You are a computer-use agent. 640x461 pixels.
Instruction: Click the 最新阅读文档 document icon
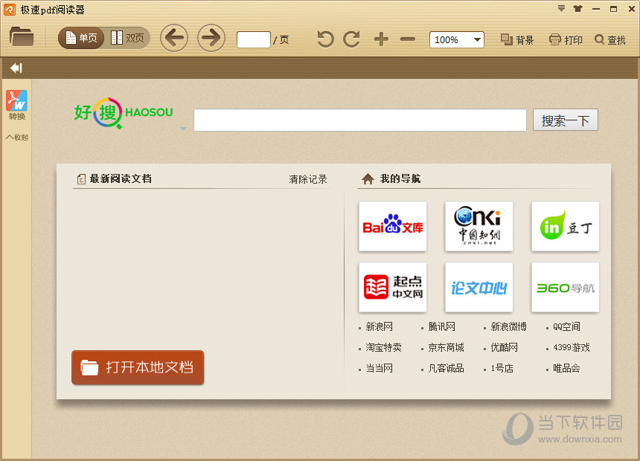point(81,178)
